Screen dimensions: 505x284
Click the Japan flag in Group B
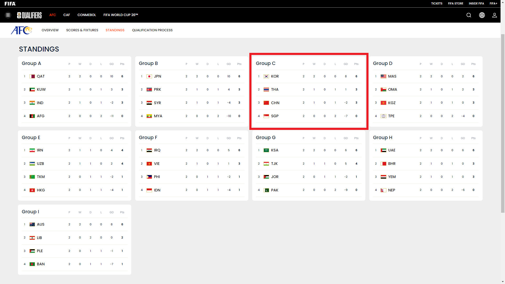pos(149,76)
